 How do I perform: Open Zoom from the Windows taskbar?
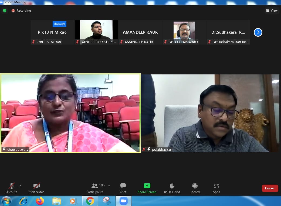click(123, 201)
